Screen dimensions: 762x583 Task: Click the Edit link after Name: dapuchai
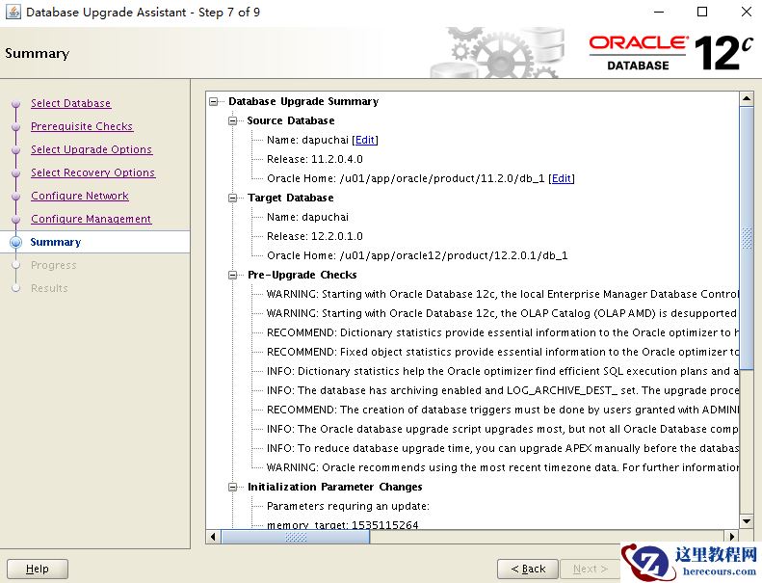tap(365, 140)
